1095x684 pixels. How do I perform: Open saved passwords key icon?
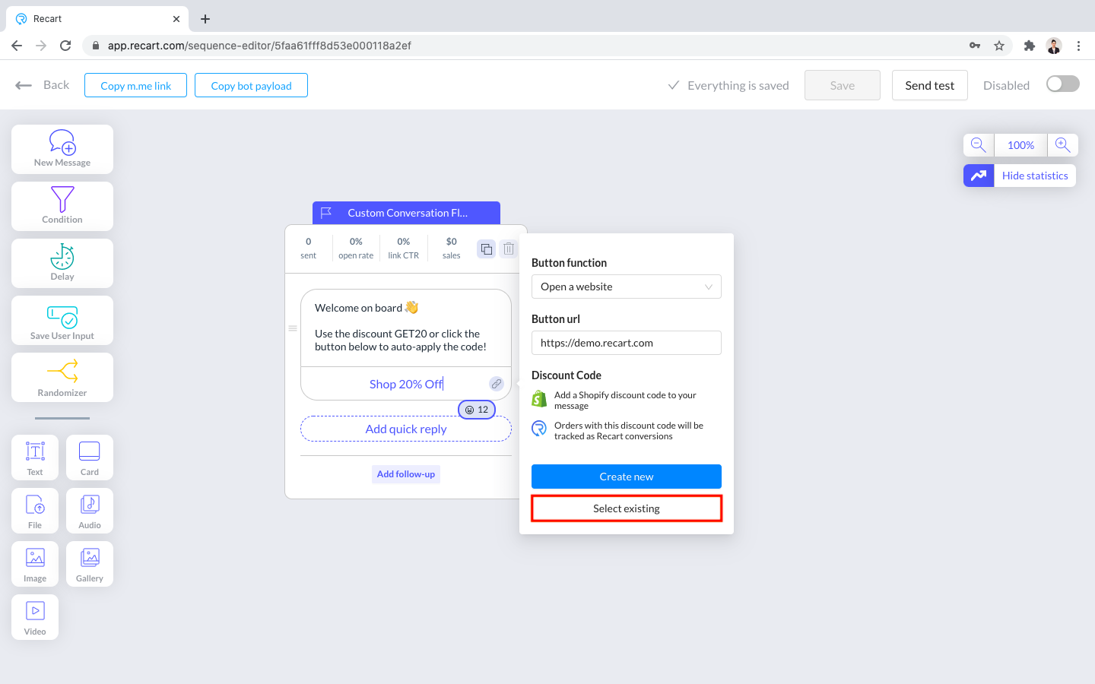(x=975, y=46)
